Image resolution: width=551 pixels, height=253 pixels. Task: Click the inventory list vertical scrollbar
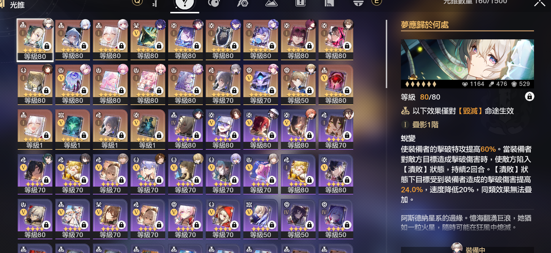tap(386, 54)
